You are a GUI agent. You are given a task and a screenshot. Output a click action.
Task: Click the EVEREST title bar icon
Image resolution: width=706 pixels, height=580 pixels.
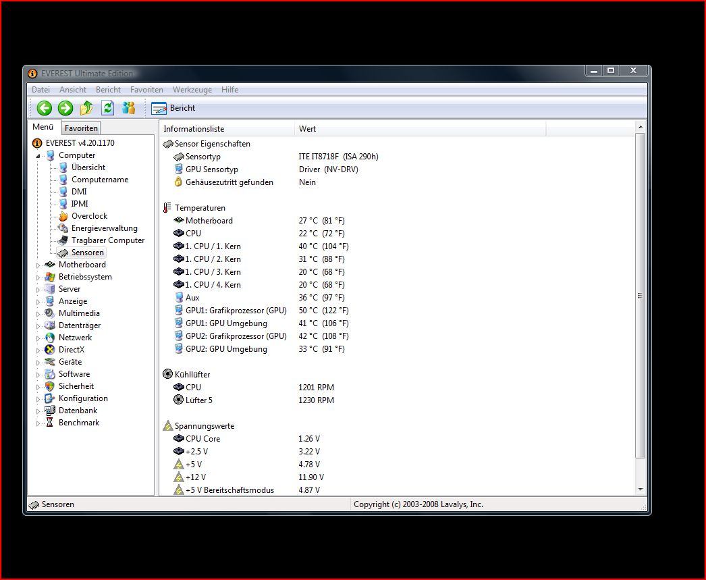coord(32,74)
